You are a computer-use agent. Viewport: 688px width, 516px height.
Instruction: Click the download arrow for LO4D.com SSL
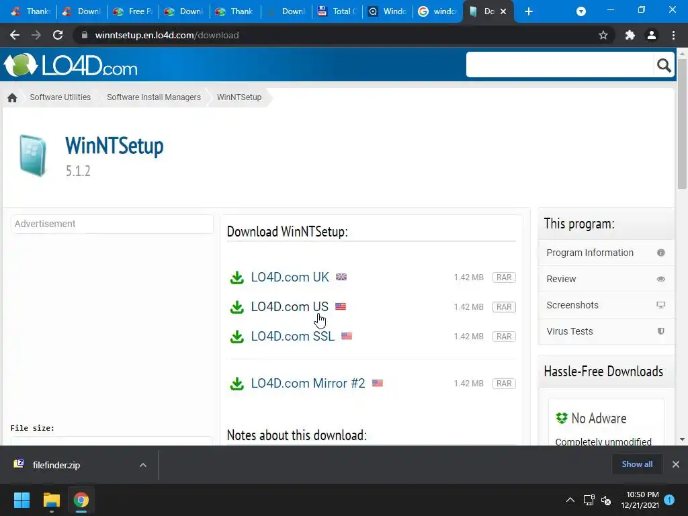(x=237, y=336)
